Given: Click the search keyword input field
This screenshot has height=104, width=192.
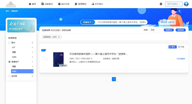Looking at the screenshot, I should coord(120,22).
